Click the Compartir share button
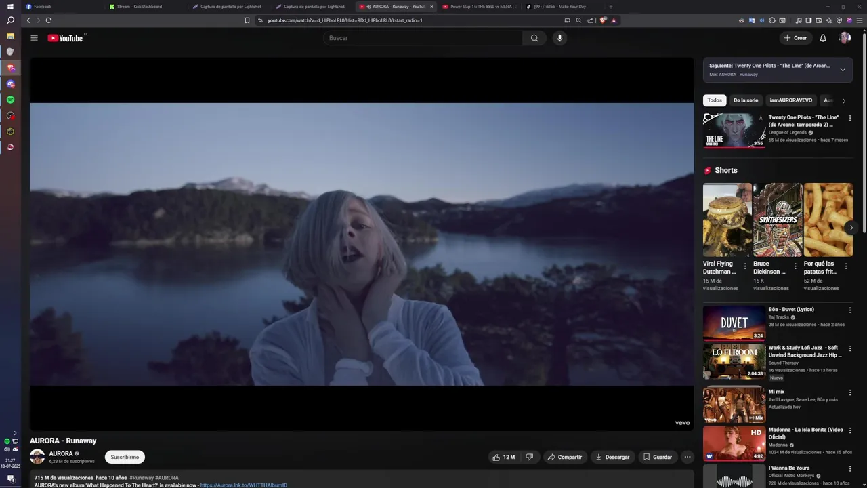Screen dimensions: 867x488 pyautogui.click(x=565, y=457)
